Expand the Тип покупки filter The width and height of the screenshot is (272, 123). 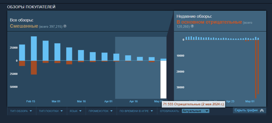51,111
